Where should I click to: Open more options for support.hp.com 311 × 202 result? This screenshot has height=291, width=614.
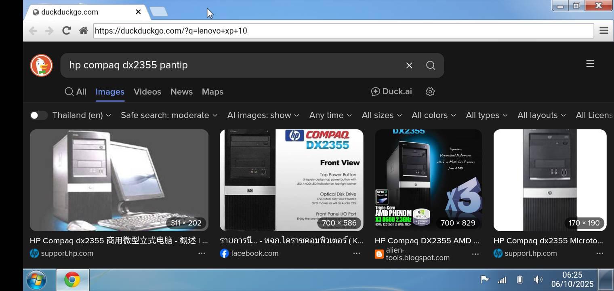click(202, 253)
